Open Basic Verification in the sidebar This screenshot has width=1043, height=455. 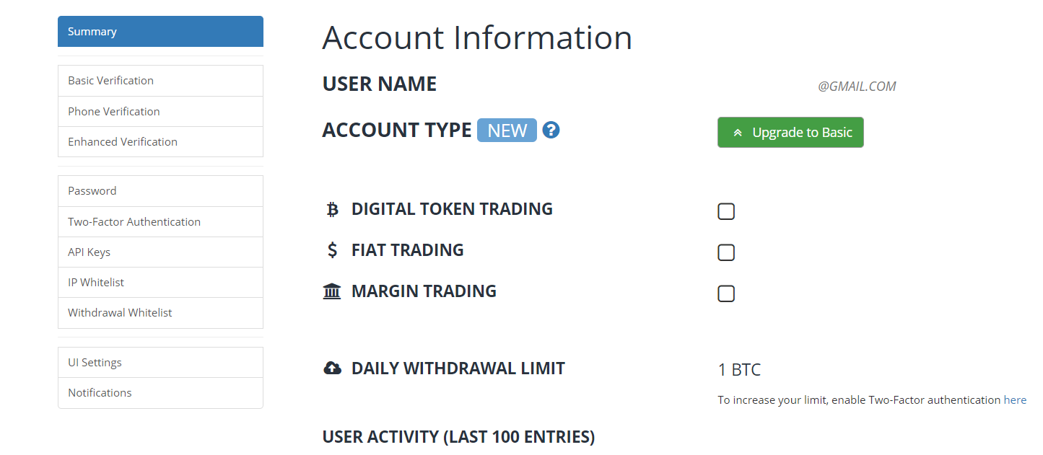(160, 81)
